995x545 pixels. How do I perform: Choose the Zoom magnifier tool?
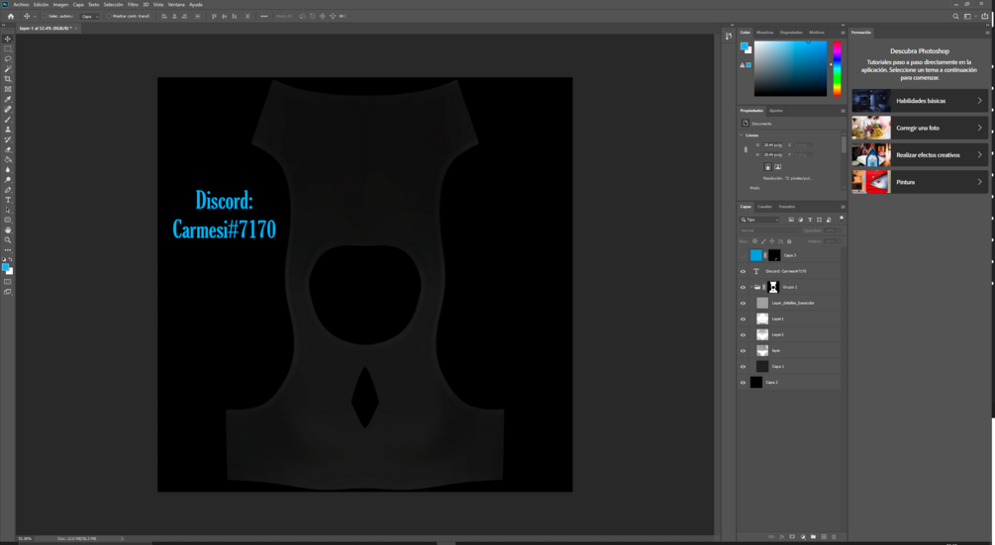[8, 240]
